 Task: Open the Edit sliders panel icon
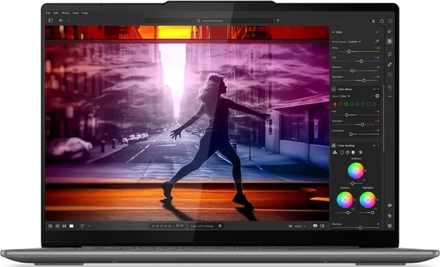click(x=390, y=41)
